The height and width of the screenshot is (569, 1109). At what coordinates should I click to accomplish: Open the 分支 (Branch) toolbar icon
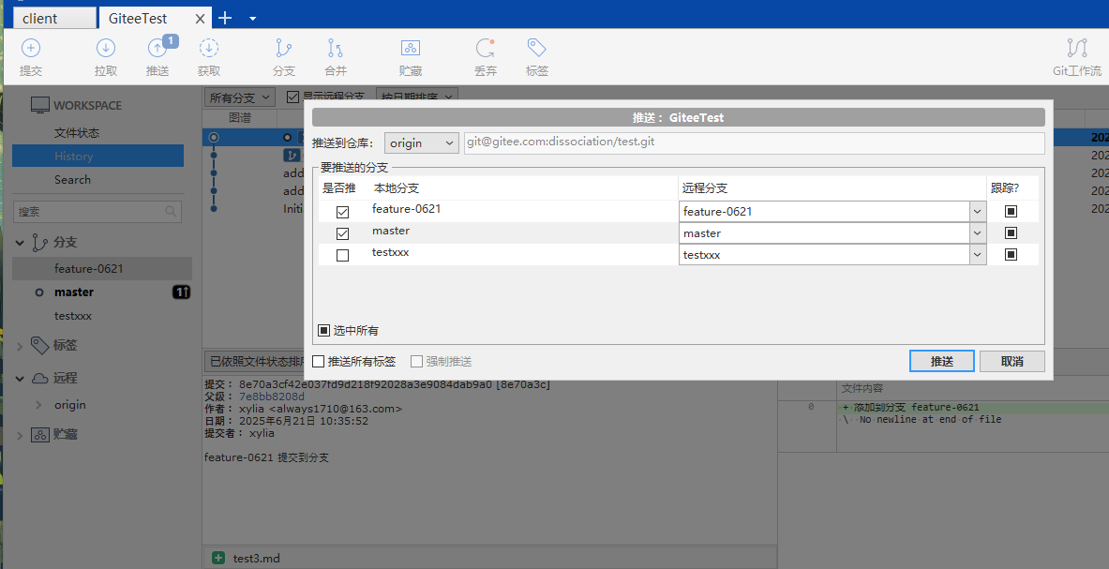click(x=283, y=56)
